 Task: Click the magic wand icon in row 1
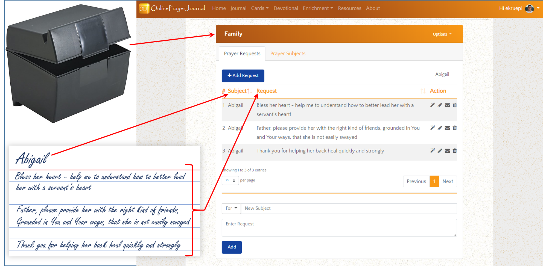[x=432, y=105]
